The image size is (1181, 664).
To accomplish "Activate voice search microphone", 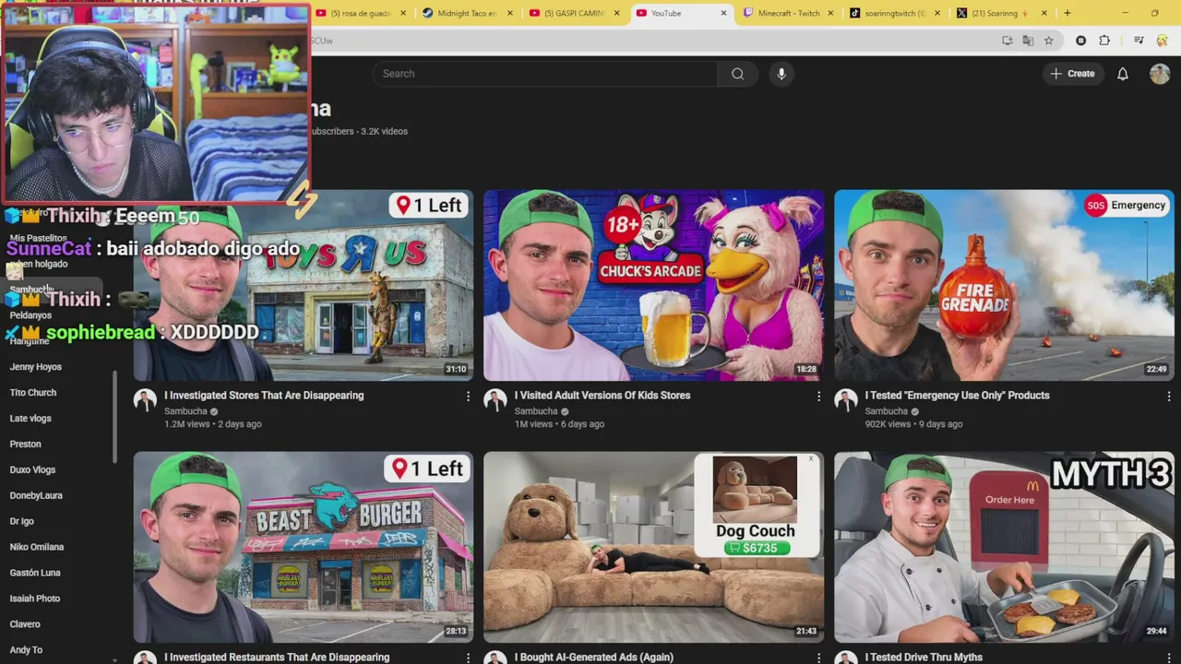I will tap(781, 74).
